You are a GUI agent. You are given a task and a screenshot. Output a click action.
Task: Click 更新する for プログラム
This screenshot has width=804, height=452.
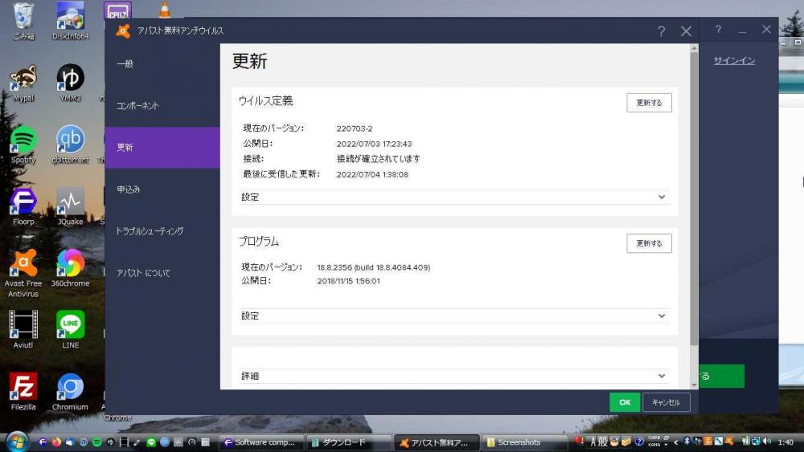pos(649,243)
